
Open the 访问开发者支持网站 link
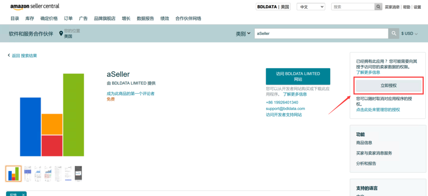click(284, 115)
